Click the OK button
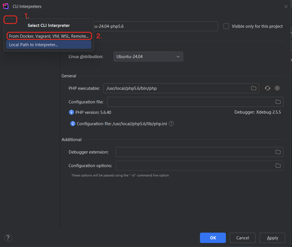The height and width of the screenshot is (247, 292). click(213, 238)
